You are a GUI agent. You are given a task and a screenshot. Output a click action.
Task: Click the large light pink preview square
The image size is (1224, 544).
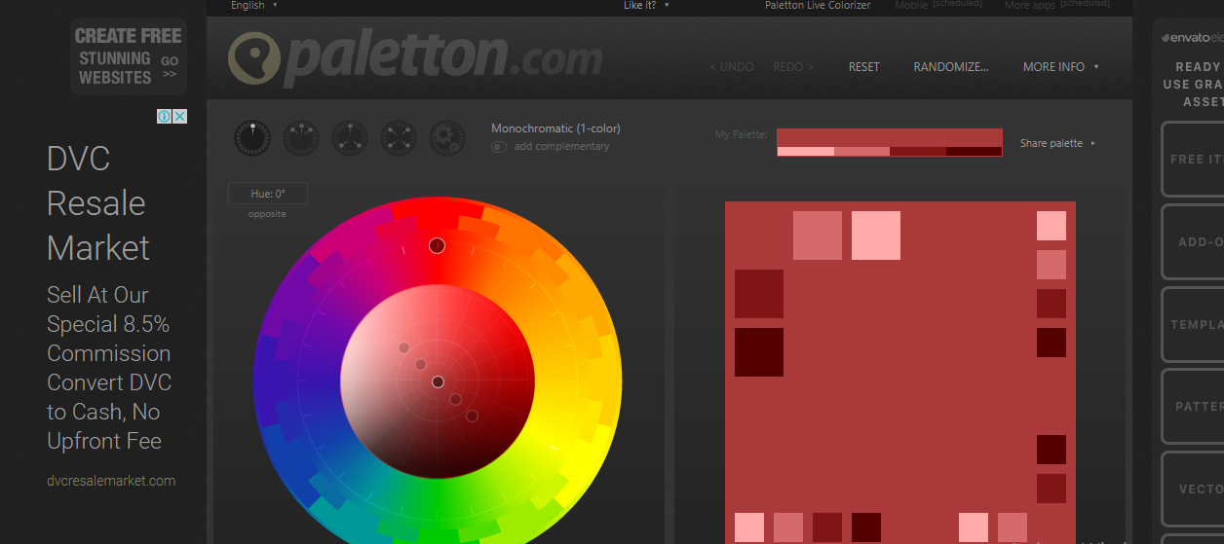876,236
